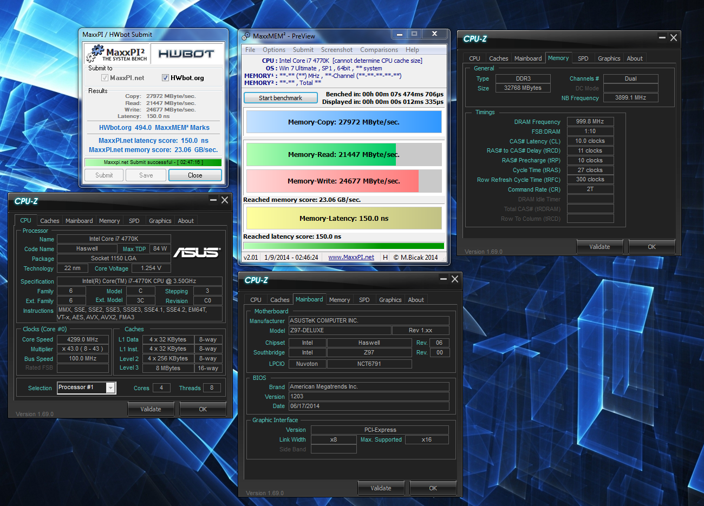The width and height of the screenshot is (704, 506).
Task: Maximize the MaxxMEM² PreView window
Action: point(414,34)
